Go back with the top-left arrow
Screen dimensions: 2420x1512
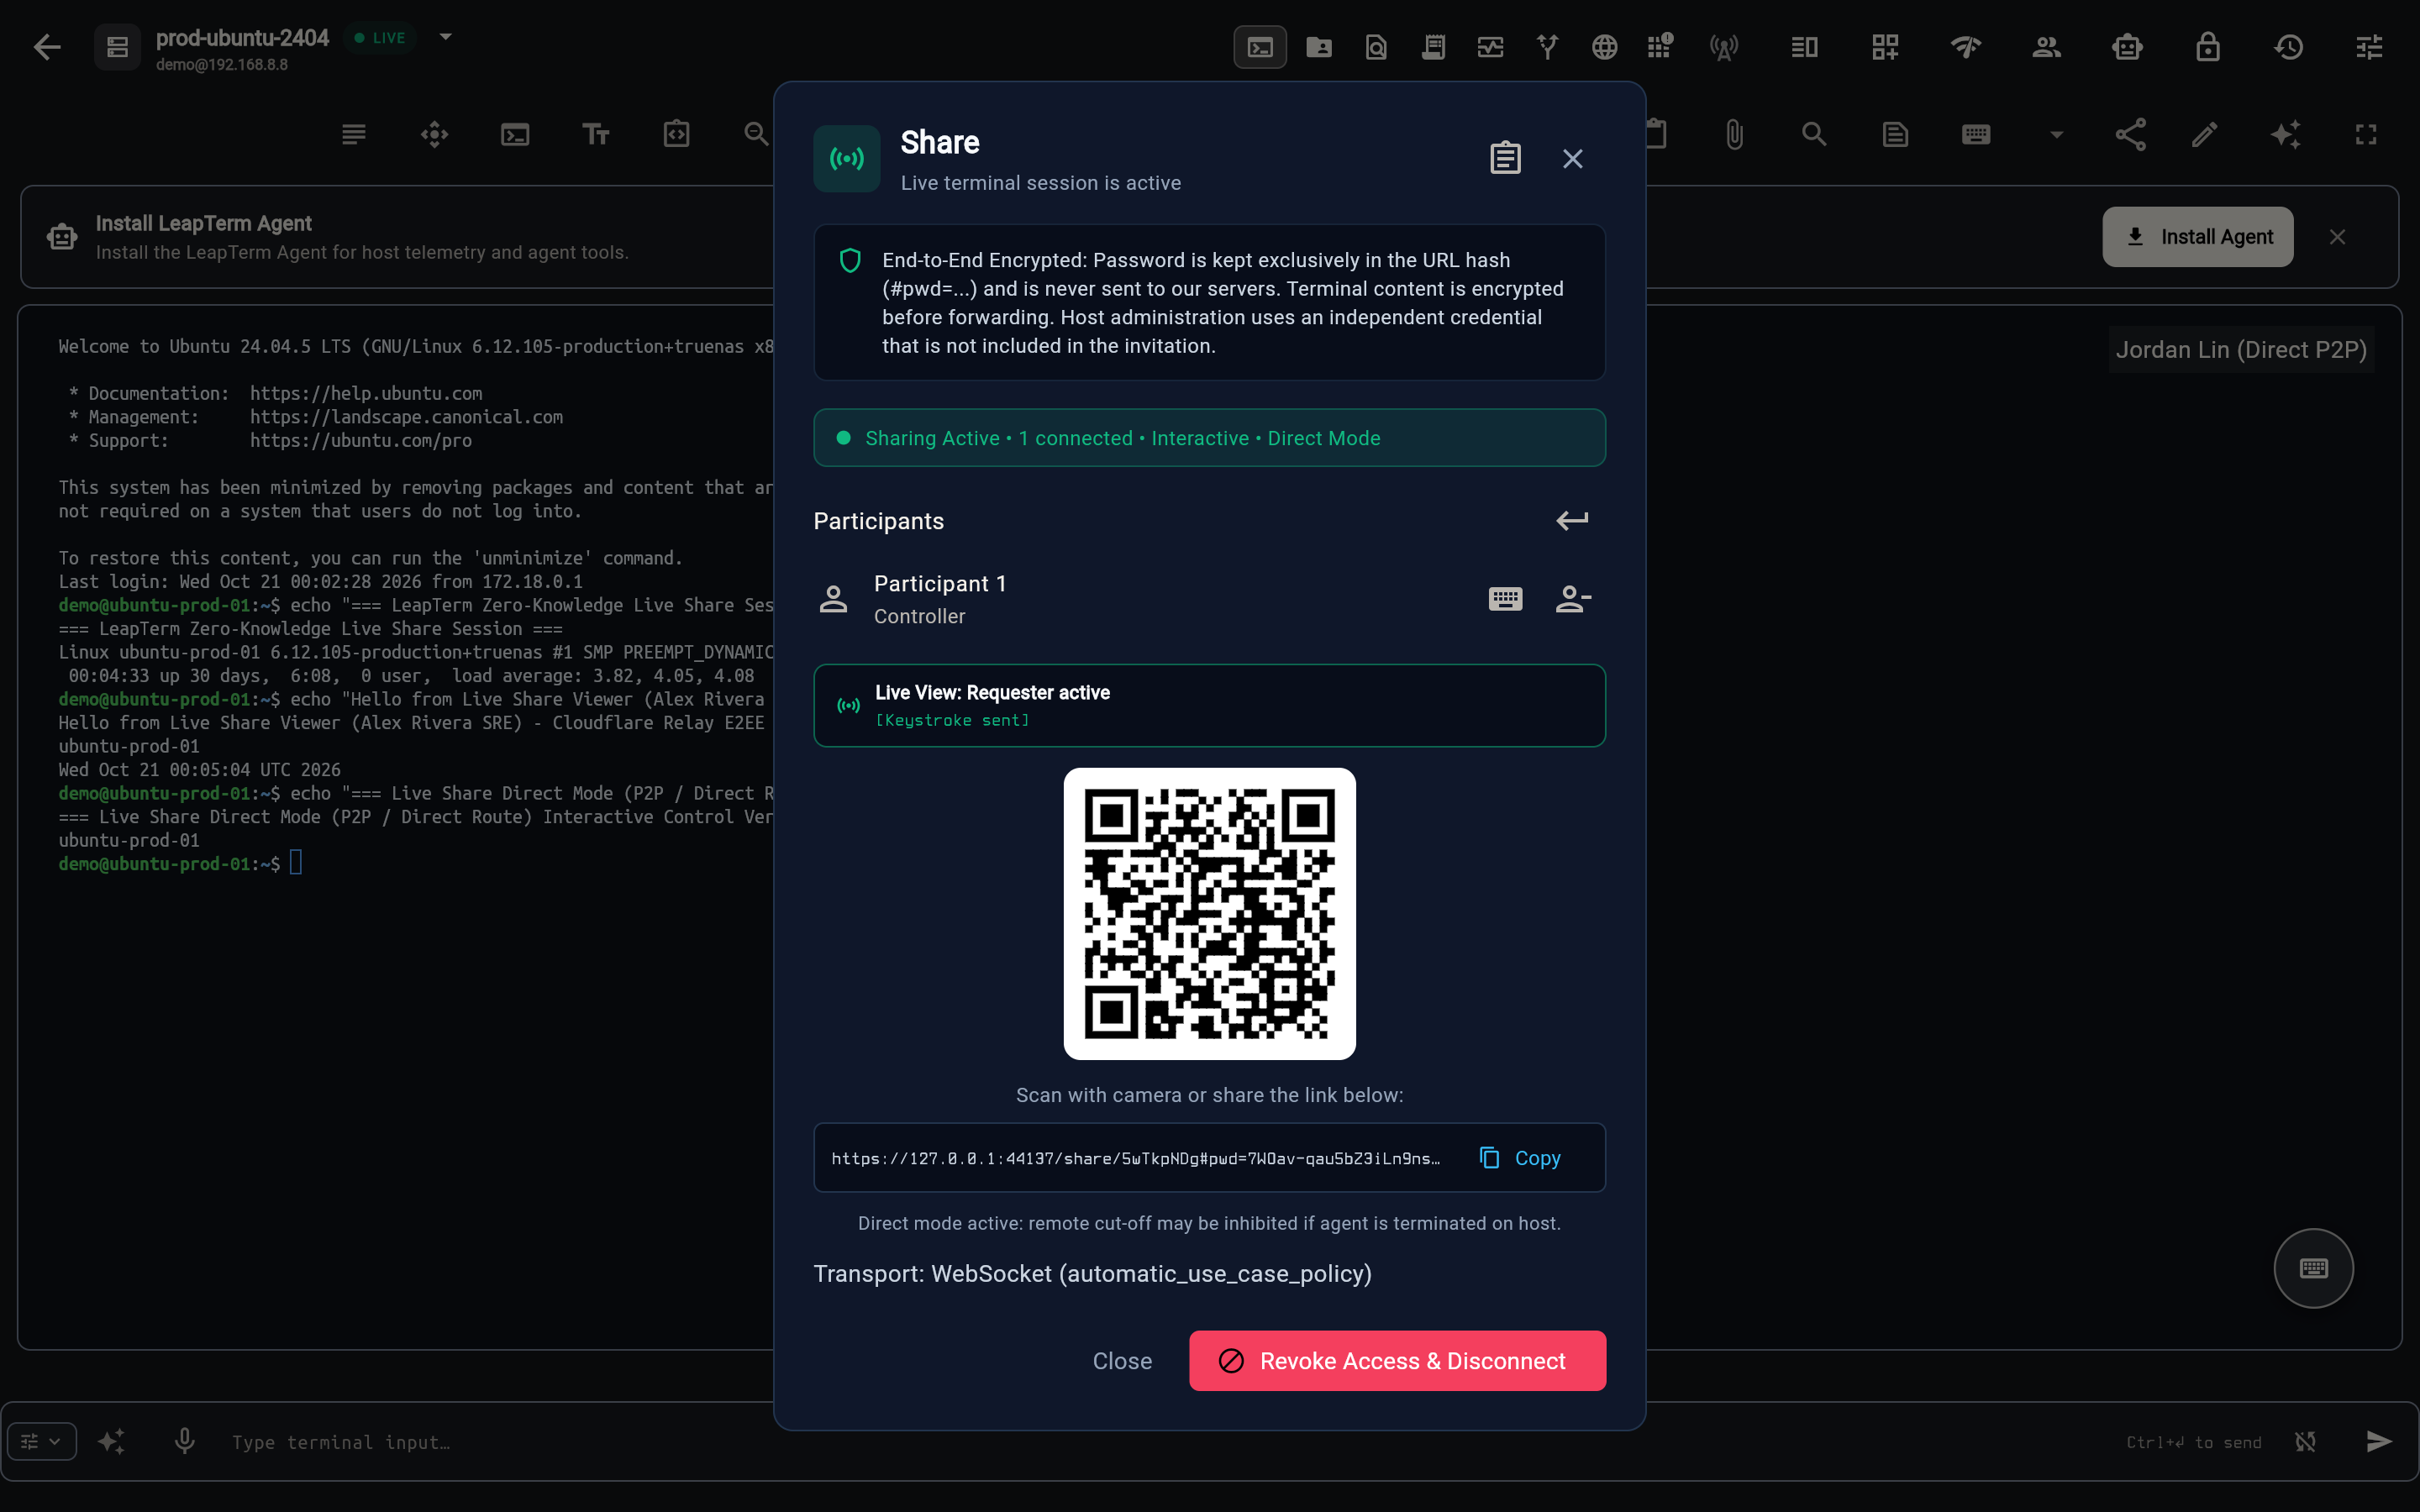pyautogui.click(x=47, y=47)
